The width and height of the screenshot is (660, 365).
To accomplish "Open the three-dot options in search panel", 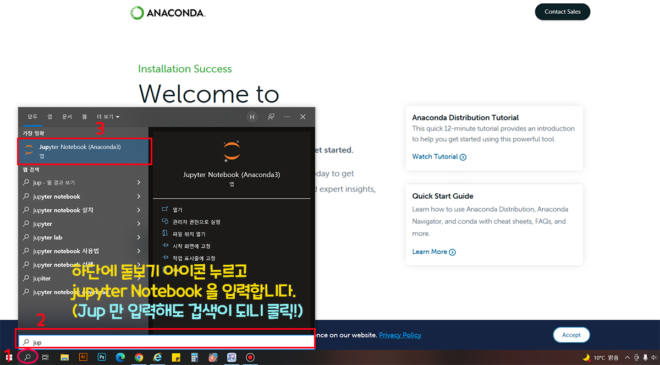I will pyautogui.click(x=287, y=117).
